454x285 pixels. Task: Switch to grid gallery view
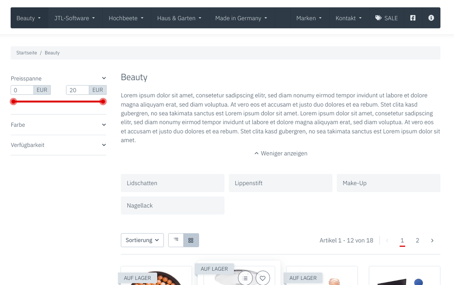point(191,240)
